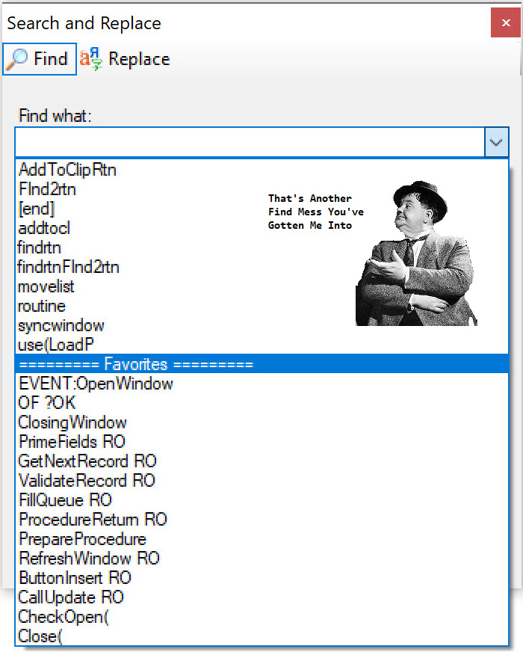Click the Find magnifier icon
523x652 pixels.
(x=16, y=59)
